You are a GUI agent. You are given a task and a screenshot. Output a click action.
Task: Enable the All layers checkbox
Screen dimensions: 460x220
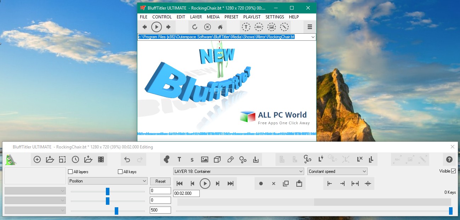tap(70, 172)
